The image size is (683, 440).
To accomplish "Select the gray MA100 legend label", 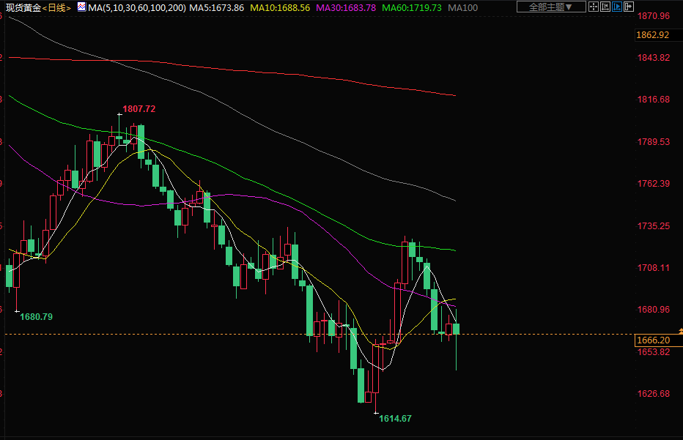I will click(463, 8).
